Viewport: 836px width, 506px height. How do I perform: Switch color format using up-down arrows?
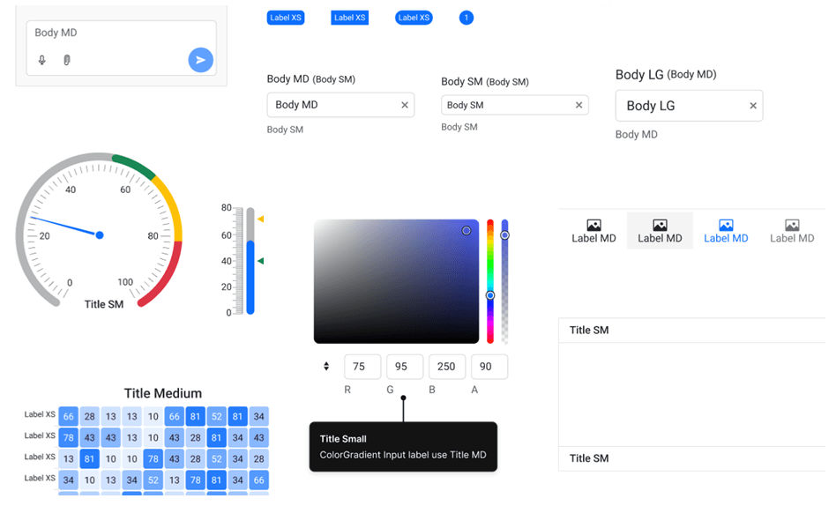326,367
